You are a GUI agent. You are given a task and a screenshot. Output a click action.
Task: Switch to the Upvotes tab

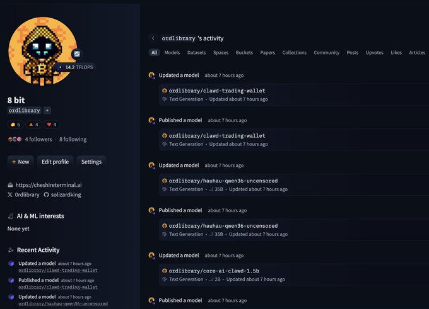[375, 52]
